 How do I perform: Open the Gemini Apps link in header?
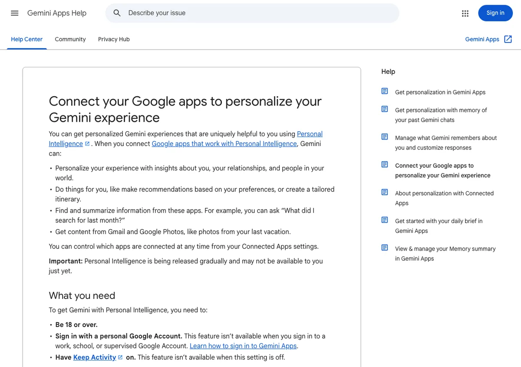pos(482,39)
